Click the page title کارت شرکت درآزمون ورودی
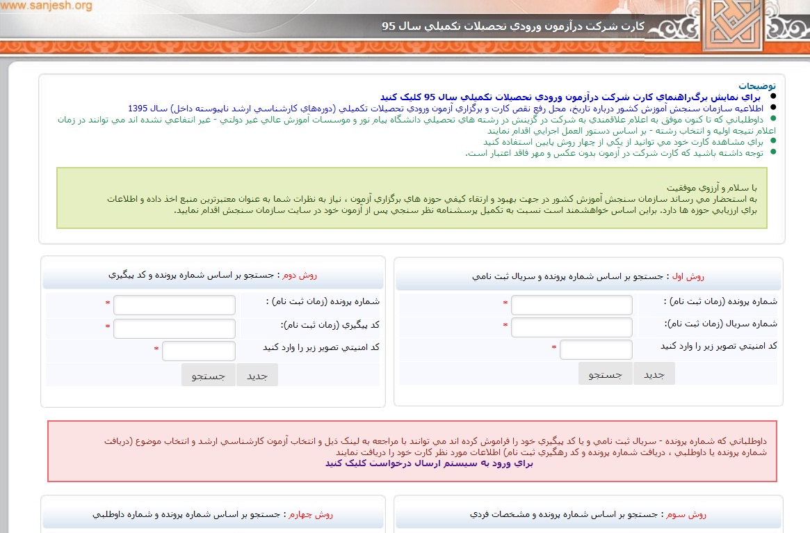The width and height of the screenshot is (810, 533). pos(513,26)
